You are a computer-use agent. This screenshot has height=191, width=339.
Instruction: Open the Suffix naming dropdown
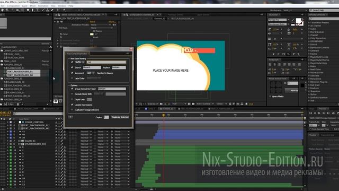point(79,62)
